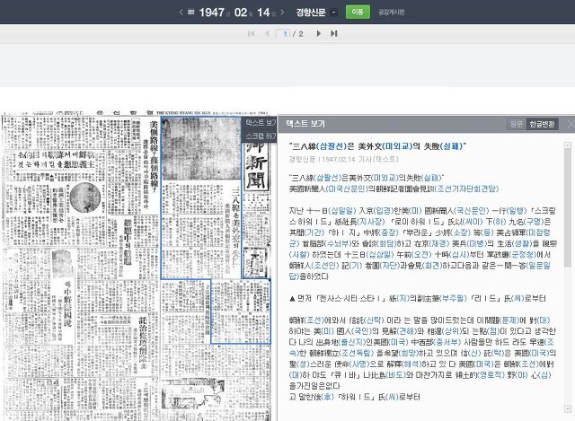Click the page number input field
The height and width of the screenshot is (421, 575).
tap(283, 34)
